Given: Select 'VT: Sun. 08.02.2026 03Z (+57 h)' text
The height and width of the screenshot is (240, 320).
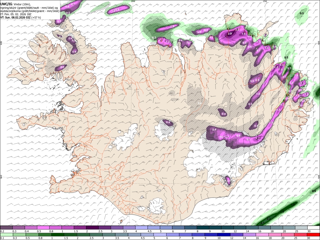Looking at the screenshot, I should tap(20, 17).
